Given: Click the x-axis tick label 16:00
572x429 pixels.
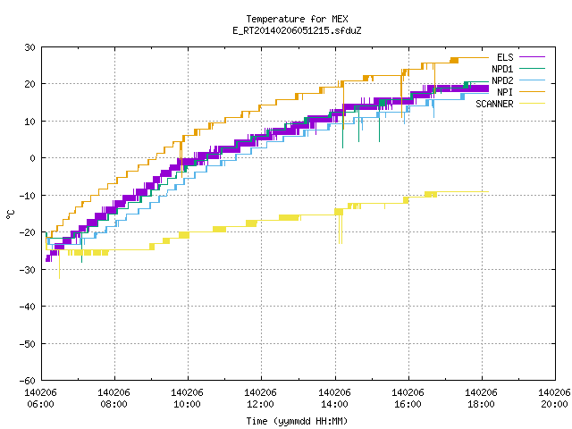Looking at the screenshot, I should coord(408,404).
